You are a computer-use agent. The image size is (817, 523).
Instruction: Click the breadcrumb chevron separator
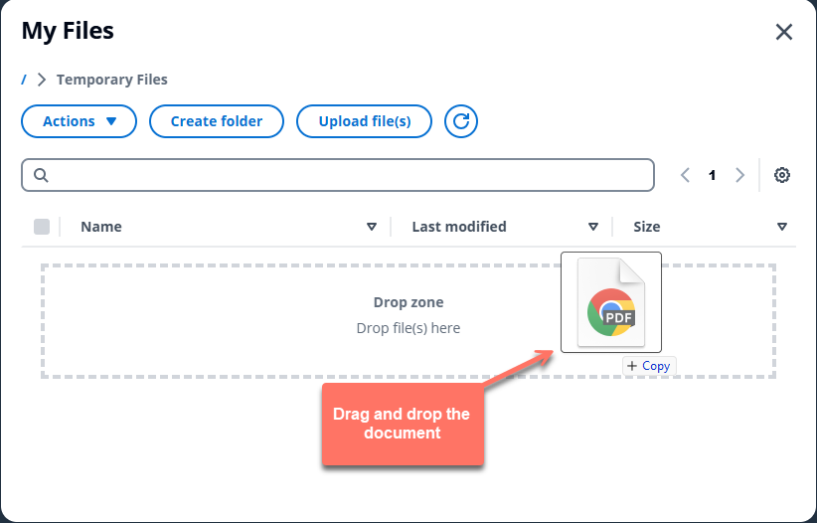point(42,80)
